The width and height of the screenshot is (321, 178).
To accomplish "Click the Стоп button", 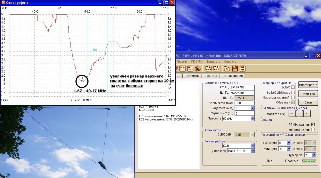I will point(308,102).
